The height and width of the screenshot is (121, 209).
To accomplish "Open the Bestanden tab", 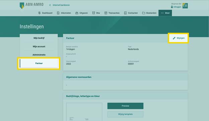I will 149,13.
